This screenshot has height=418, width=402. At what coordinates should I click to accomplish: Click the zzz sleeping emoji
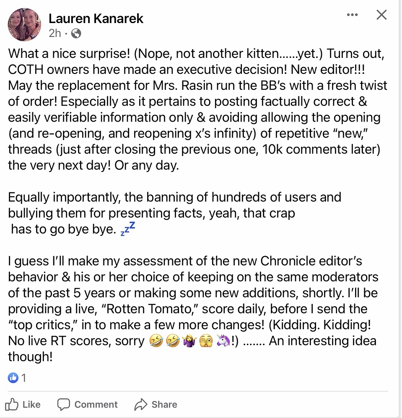point(128,229)
